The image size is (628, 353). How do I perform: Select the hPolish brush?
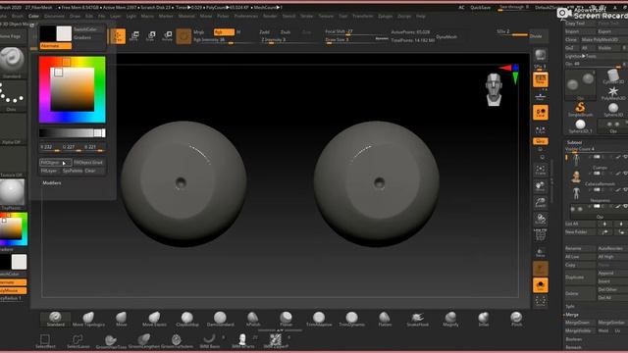pyautogui.click(x=253, y=319)
